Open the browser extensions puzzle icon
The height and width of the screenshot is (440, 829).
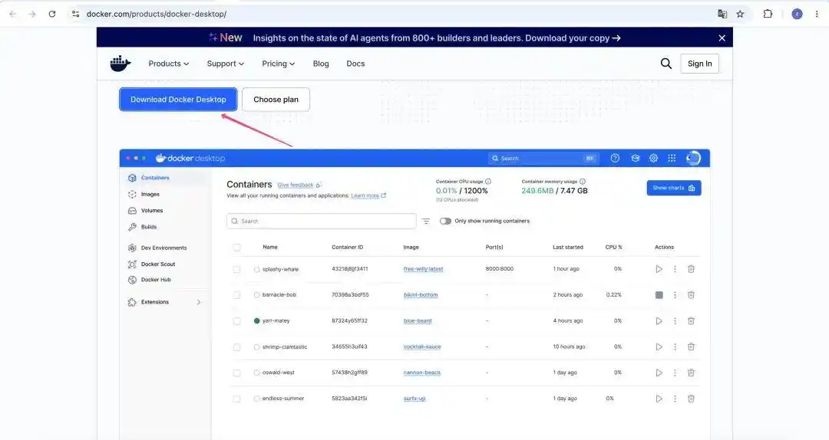coord(768,15)
